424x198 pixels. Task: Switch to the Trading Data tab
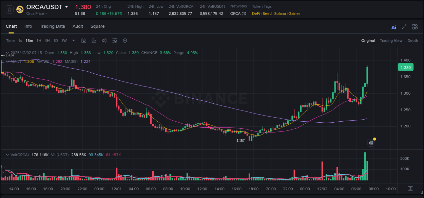52,26
